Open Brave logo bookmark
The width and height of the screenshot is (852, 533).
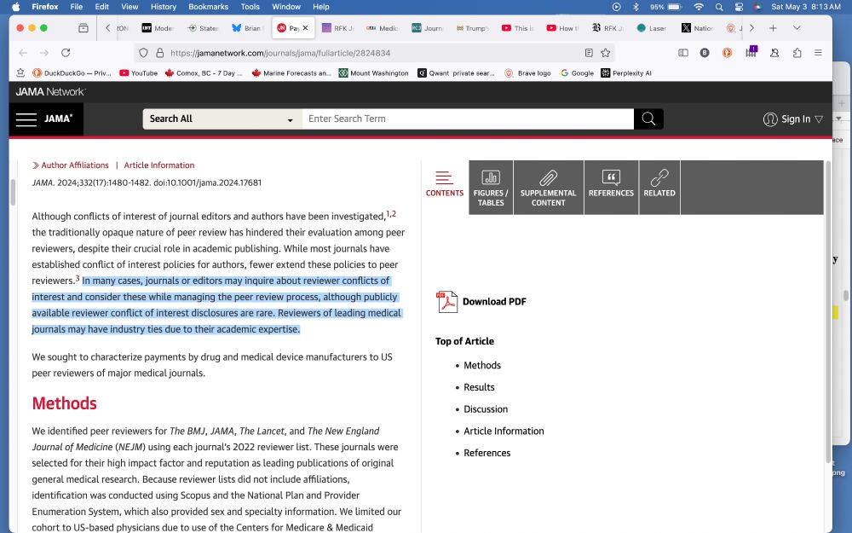[527, 72]
